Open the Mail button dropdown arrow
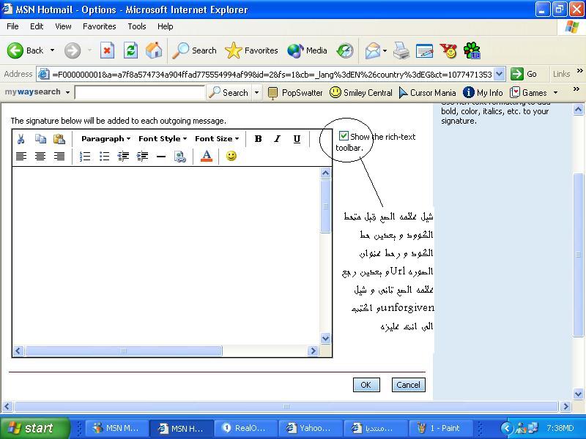 (x=385, y=50)
